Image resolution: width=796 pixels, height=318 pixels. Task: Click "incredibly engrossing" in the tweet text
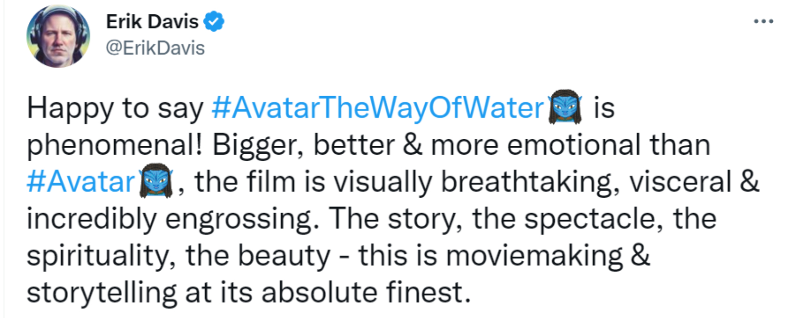172,219
